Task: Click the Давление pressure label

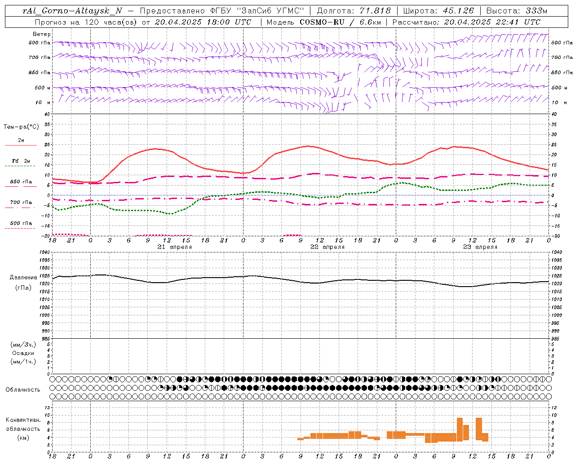Action: click(22, 278)
